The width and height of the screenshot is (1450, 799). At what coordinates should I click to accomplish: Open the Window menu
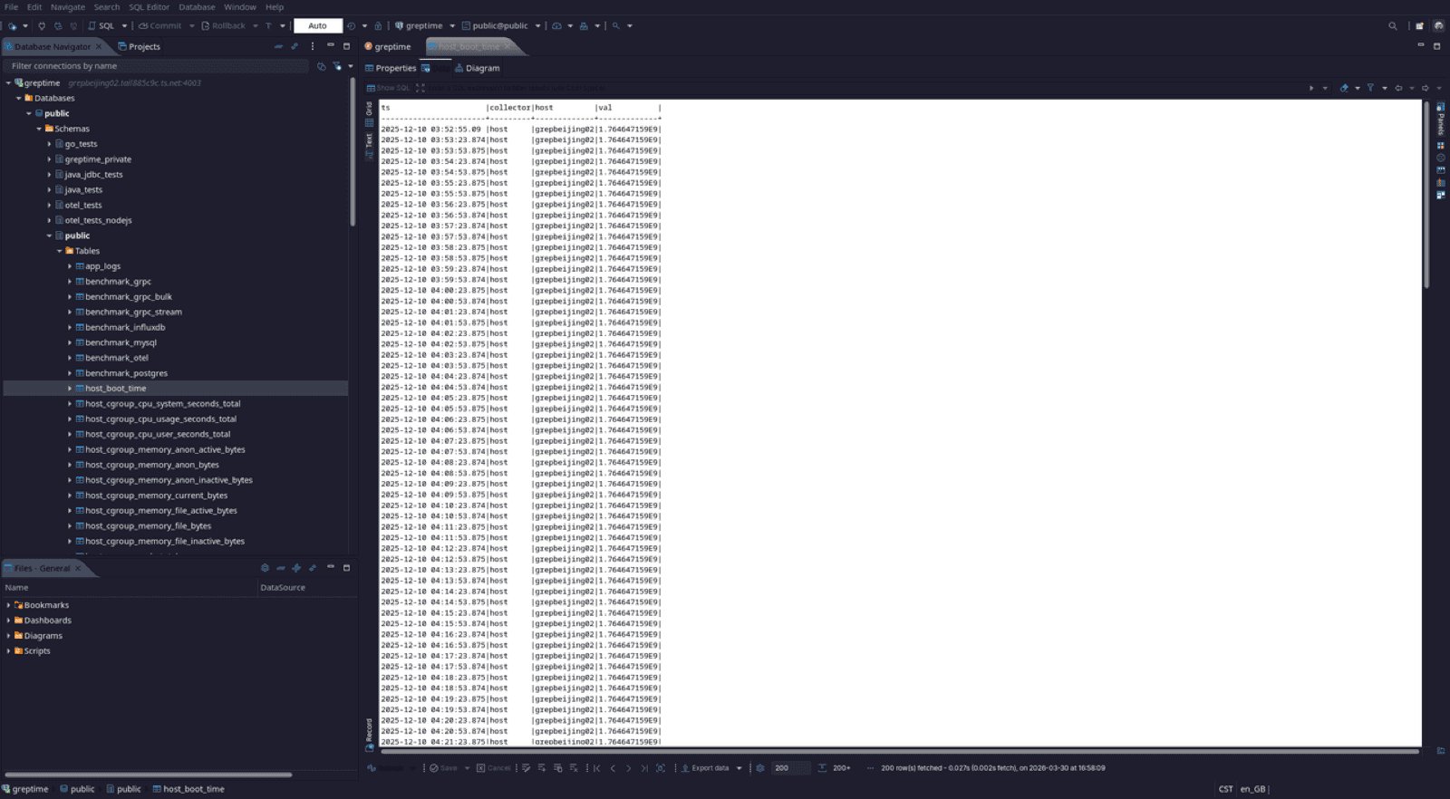pyautogui.click(x=240, y=6)
